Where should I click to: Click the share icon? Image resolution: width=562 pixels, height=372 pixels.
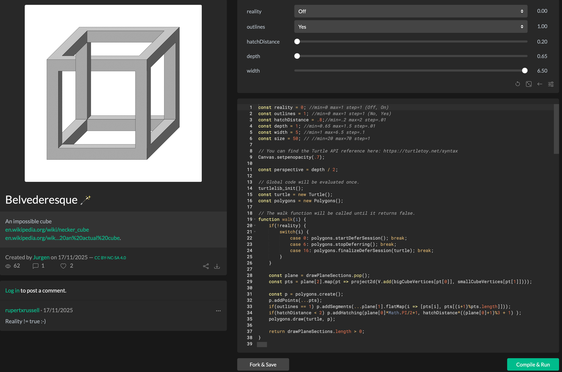[206, 266]
